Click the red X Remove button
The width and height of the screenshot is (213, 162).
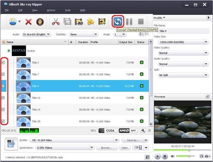click(x=28, y=22)
